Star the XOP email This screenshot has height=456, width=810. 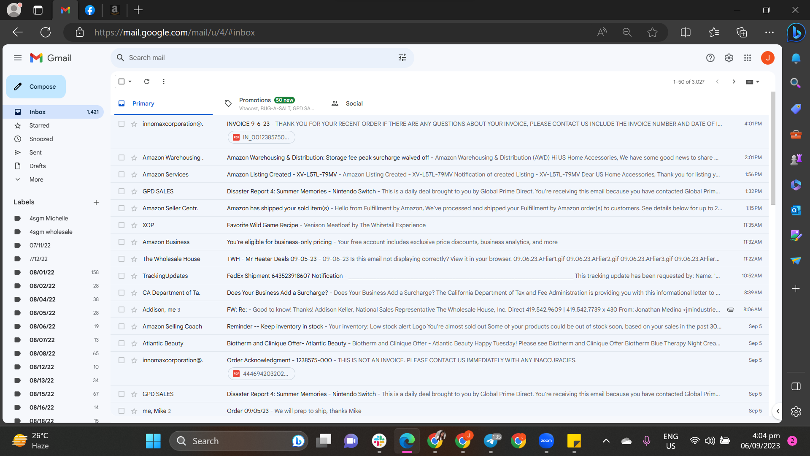coord(134,225)
